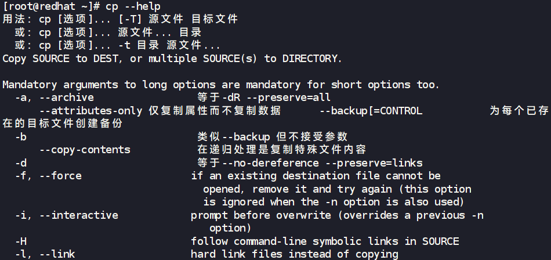
Task: Click the standalone -d option
Action: click(x=21, y=163)
